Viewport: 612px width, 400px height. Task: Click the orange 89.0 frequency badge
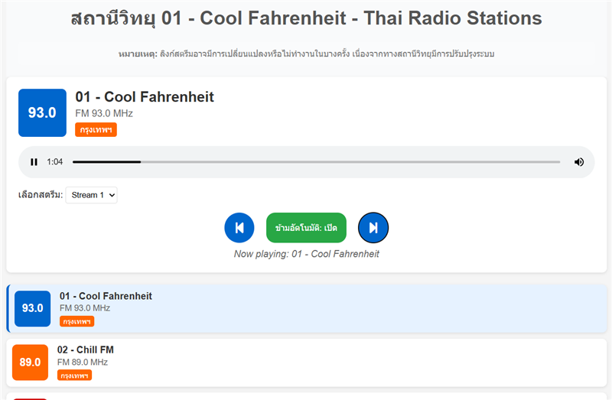point(30,363)
